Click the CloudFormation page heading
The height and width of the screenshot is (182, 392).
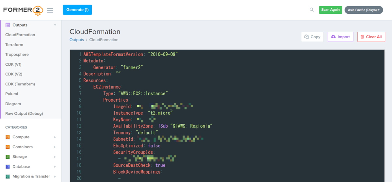click(x=95, y=32)
